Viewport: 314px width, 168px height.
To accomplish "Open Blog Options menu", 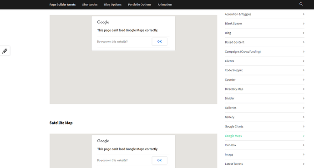I will (113, 5).
